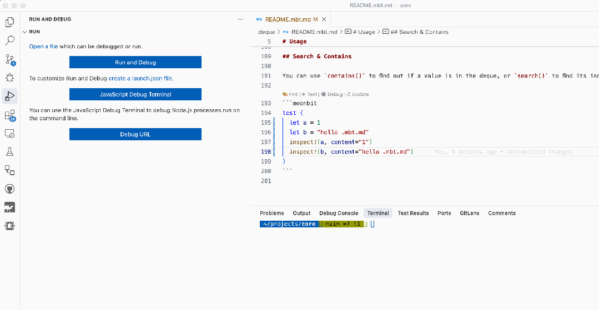Click '# Usage' breadcrumb segment
The width and height of the screenshot is (599, 310).
pos(360,32)
